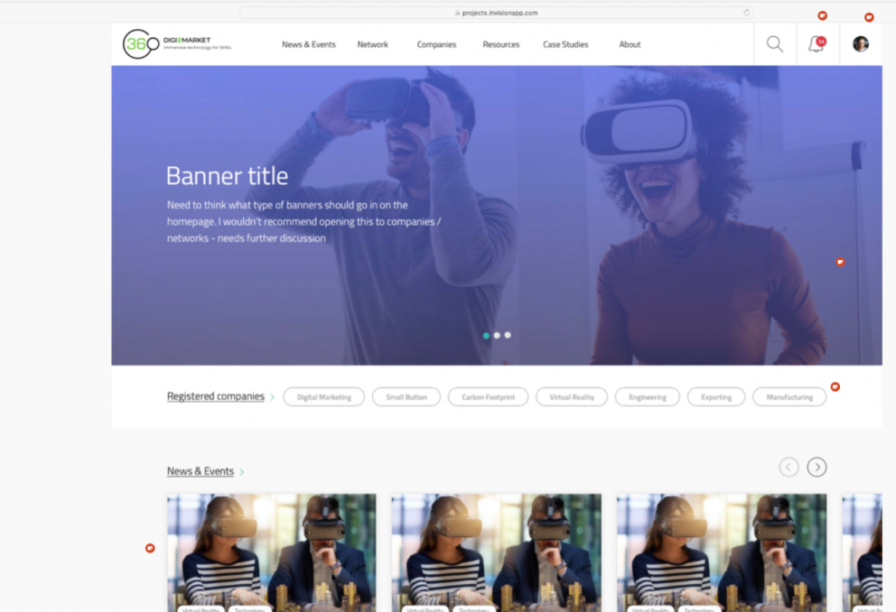Select the first banner carousel dot
The image size is (896, 612).
point(486,335)
